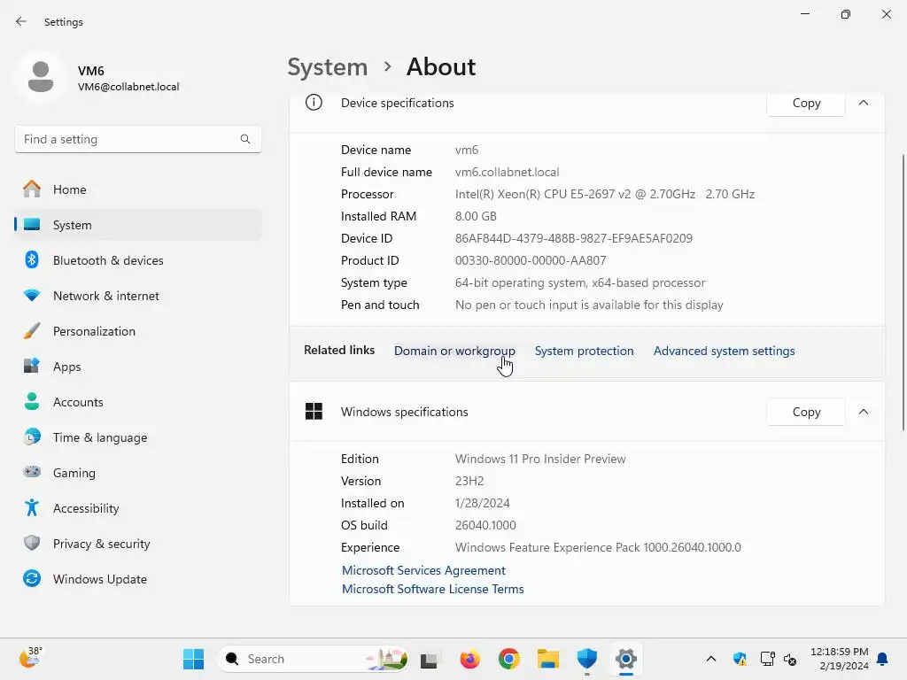
Task: Open Network & internet settings
Action: [x=137, y=296]
